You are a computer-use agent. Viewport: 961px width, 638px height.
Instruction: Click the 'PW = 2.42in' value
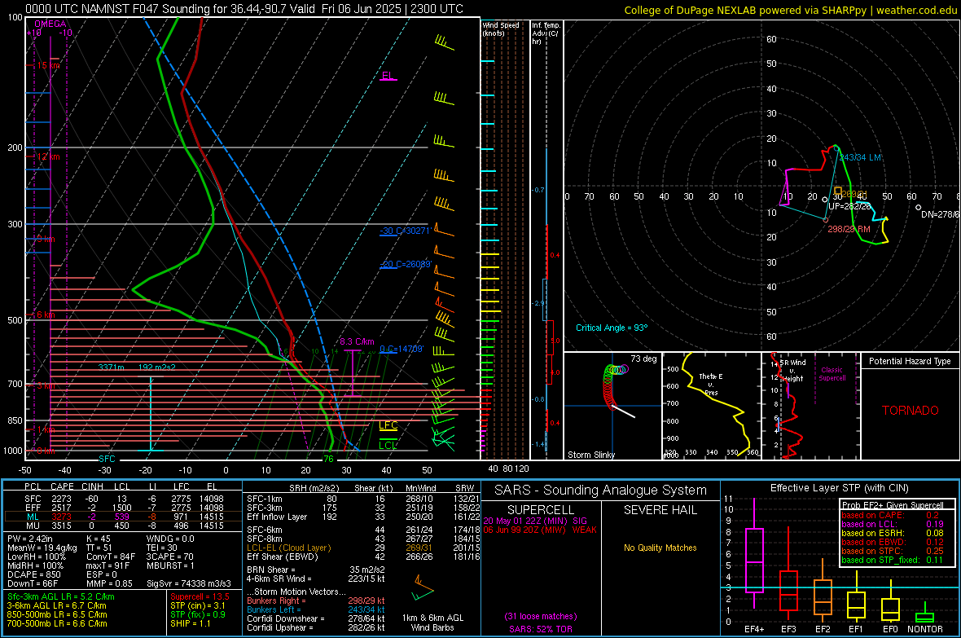click(33, 539)
